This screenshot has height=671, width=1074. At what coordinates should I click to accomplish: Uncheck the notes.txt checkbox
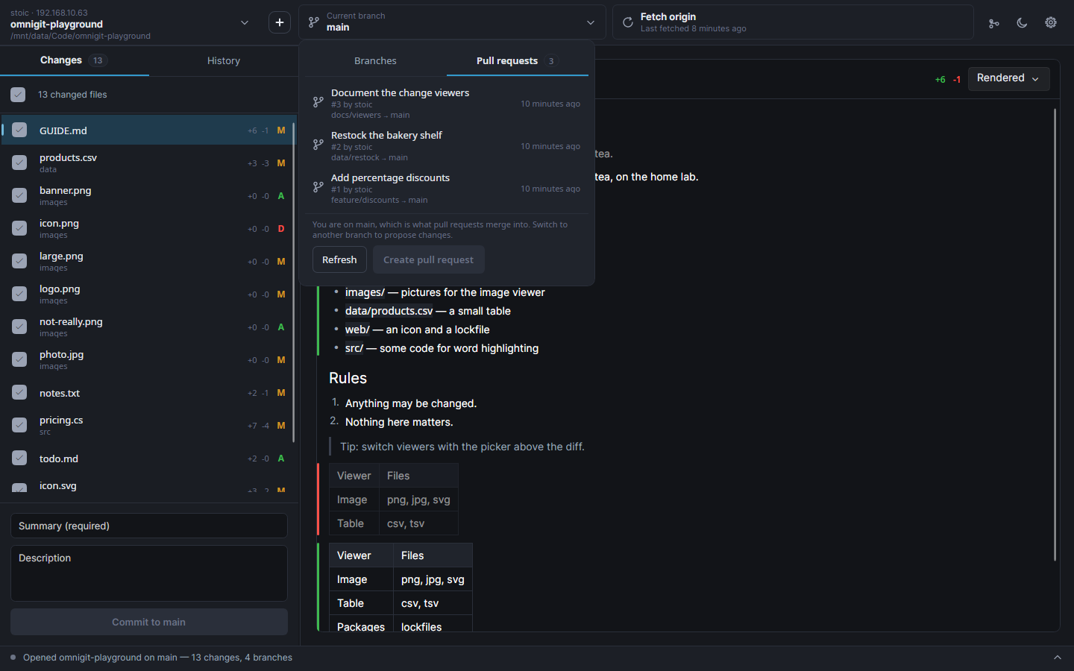(x=19, y=392)
